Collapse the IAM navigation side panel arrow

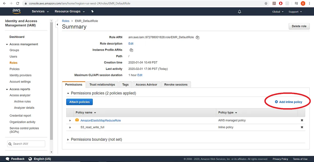point(57,25)
